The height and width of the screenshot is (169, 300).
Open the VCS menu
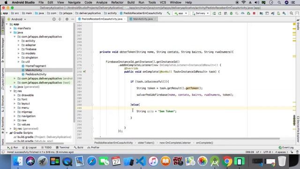[x=163, y=2]
